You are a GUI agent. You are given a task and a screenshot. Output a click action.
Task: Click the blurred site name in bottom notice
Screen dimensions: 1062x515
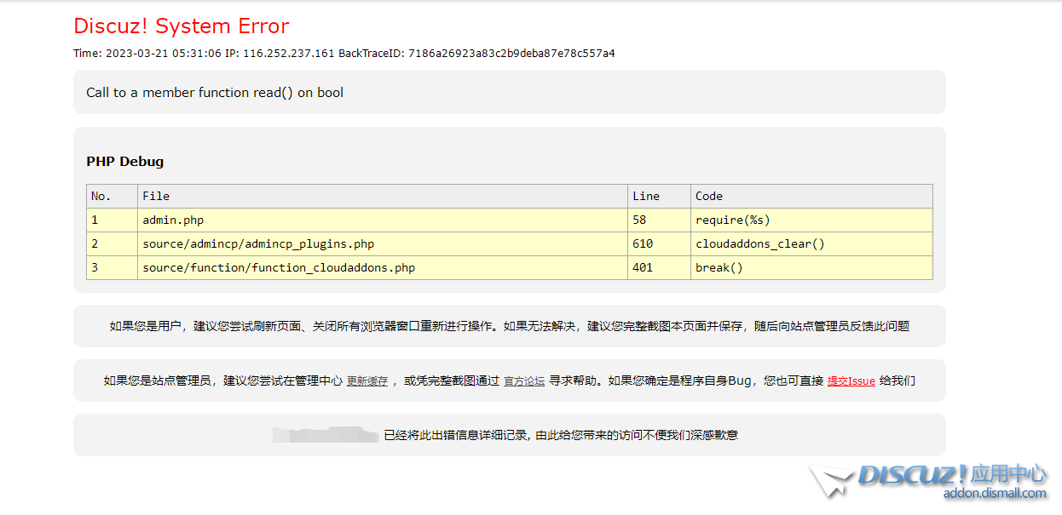326,435
